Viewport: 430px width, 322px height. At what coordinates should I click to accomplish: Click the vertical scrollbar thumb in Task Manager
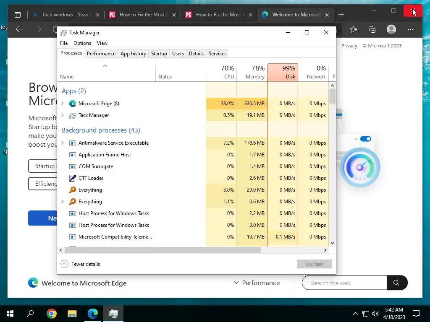pyautogui.click(x=333, y=97)
